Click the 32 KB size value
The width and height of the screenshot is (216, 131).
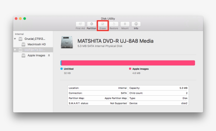[67, 73]
